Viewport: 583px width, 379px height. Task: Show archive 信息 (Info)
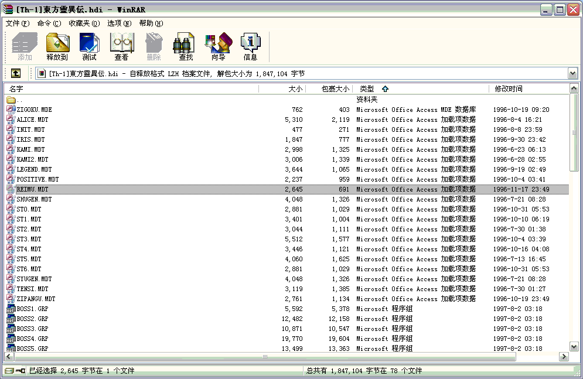pos(250,46)
